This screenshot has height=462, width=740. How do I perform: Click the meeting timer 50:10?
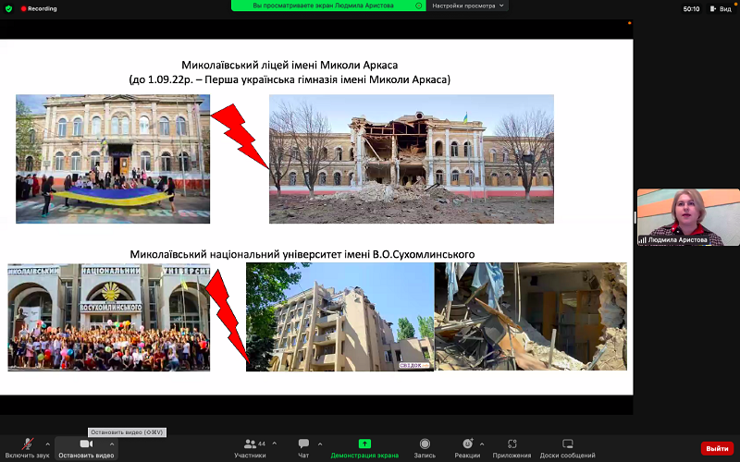691,9
